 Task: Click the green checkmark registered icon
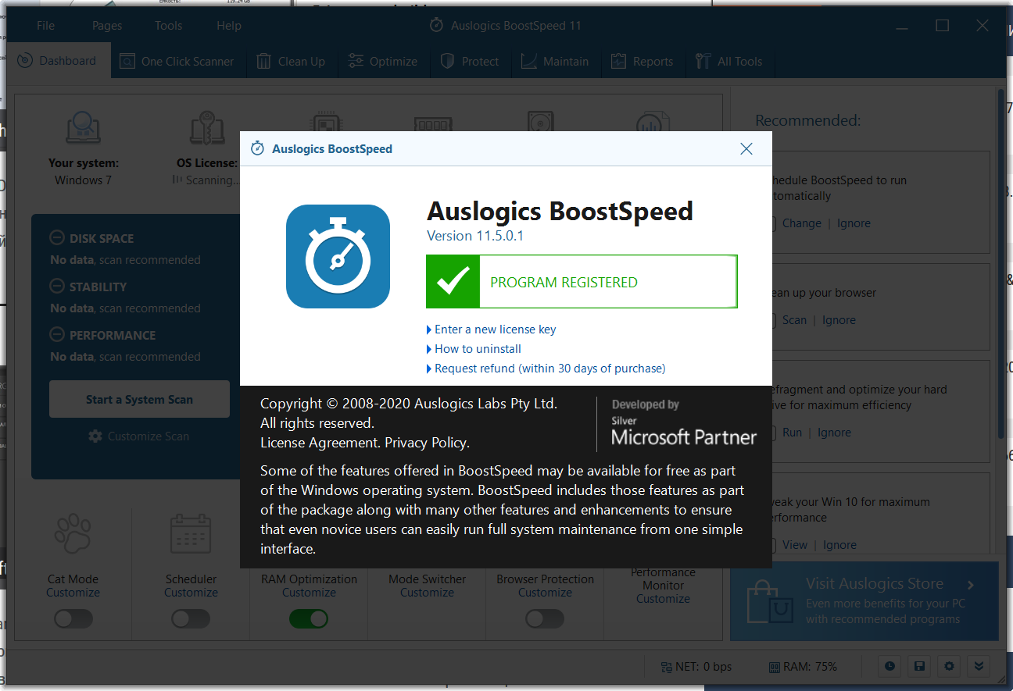point(453,281)
